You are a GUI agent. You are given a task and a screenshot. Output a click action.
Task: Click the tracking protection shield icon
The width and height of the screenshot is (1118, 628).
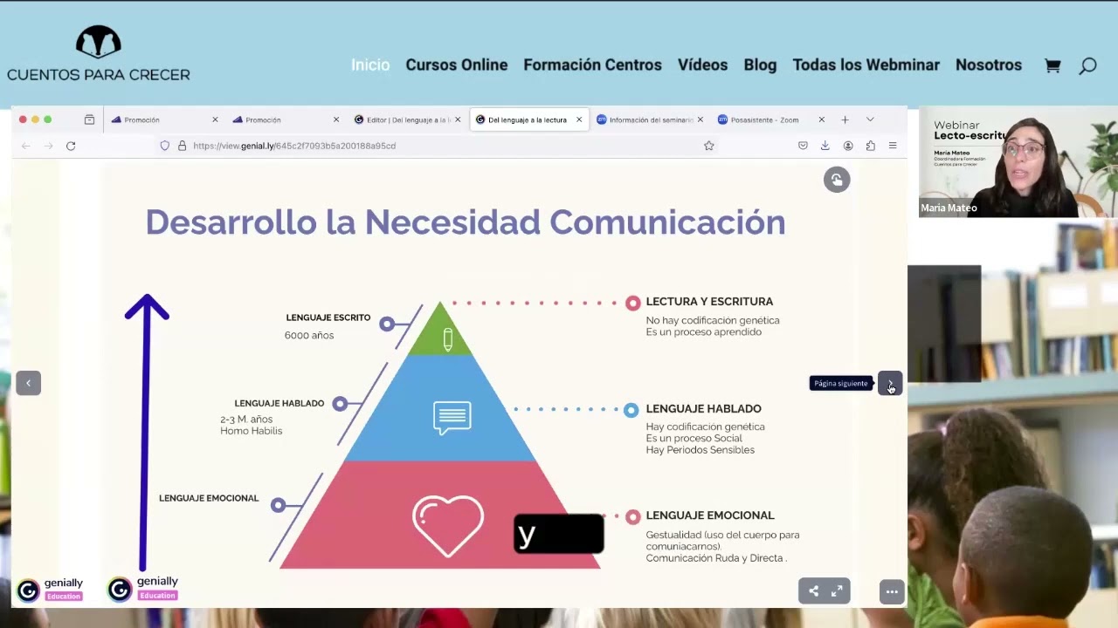pyautogui.click(x=164, y=146)
